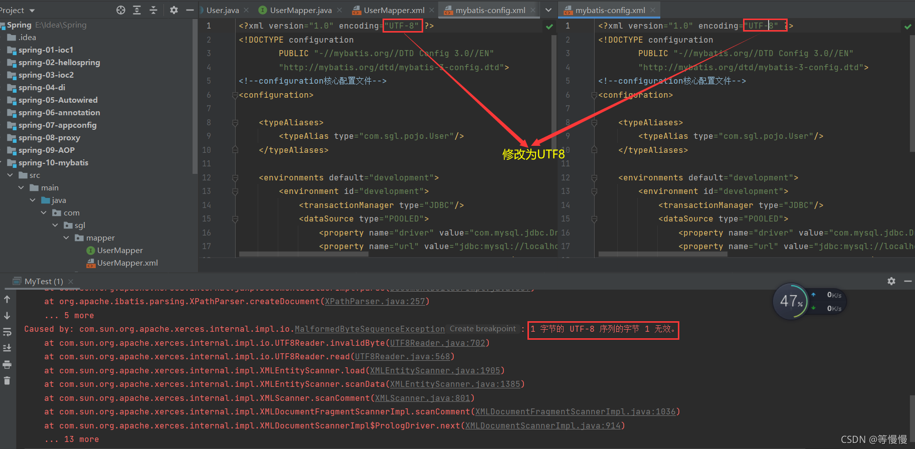Click the up arrow in Run console
Screen dimensions: 915x449
pyautogui.click(x=7, y=299)
